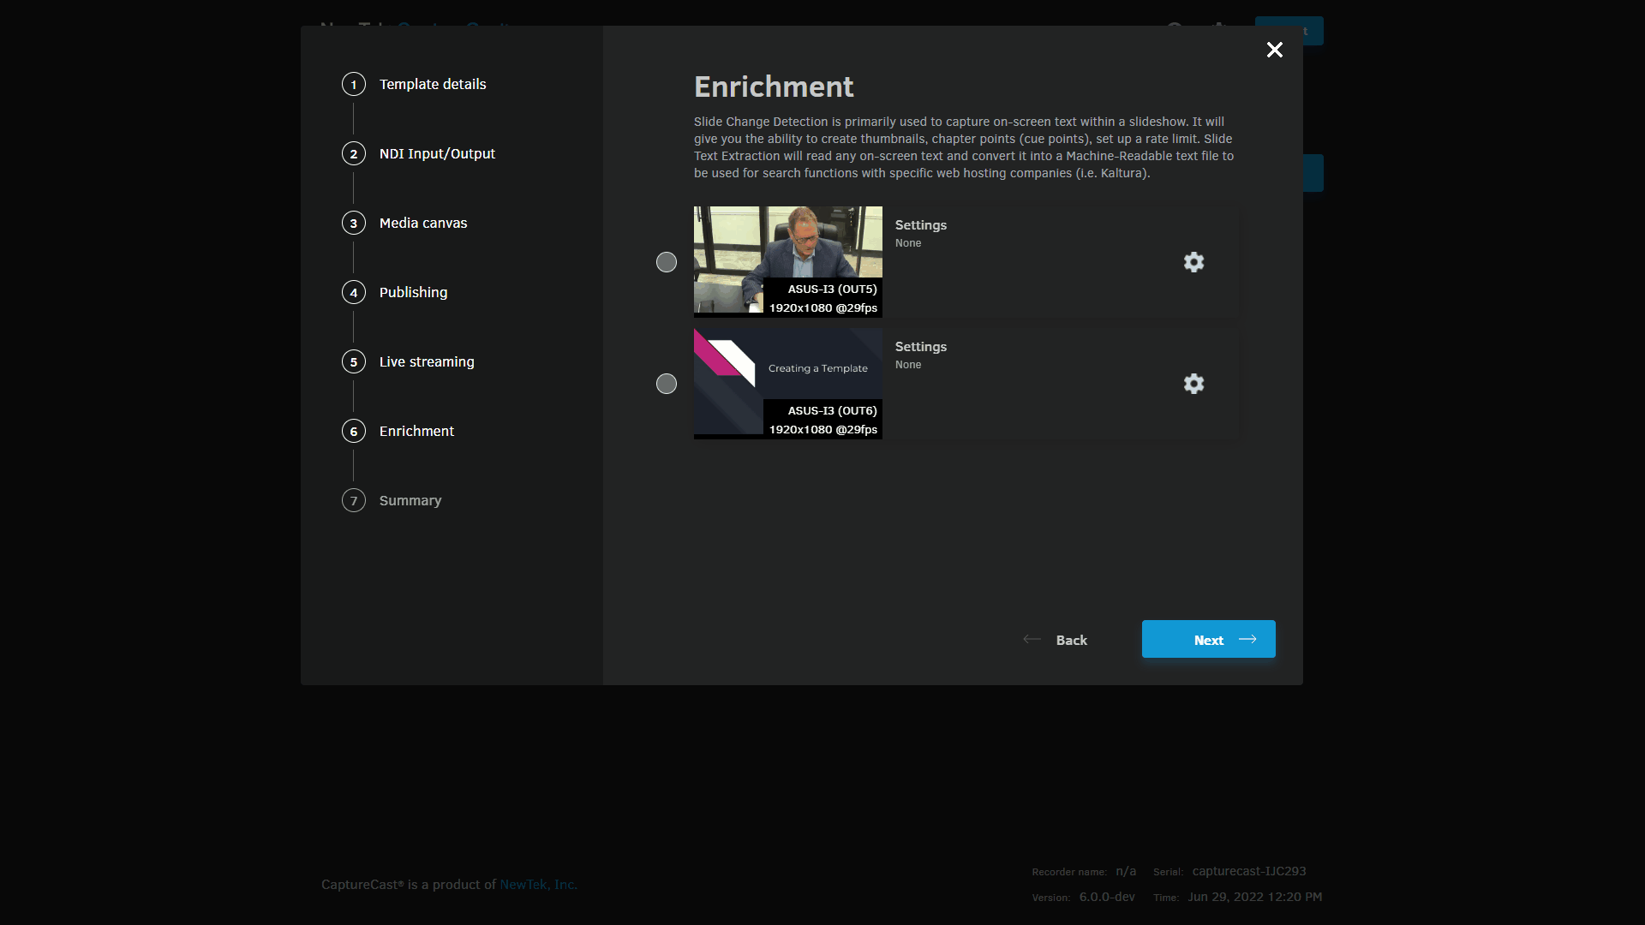
Task: Go to NDI Input/Output step
Action: (x=437, y=153)
